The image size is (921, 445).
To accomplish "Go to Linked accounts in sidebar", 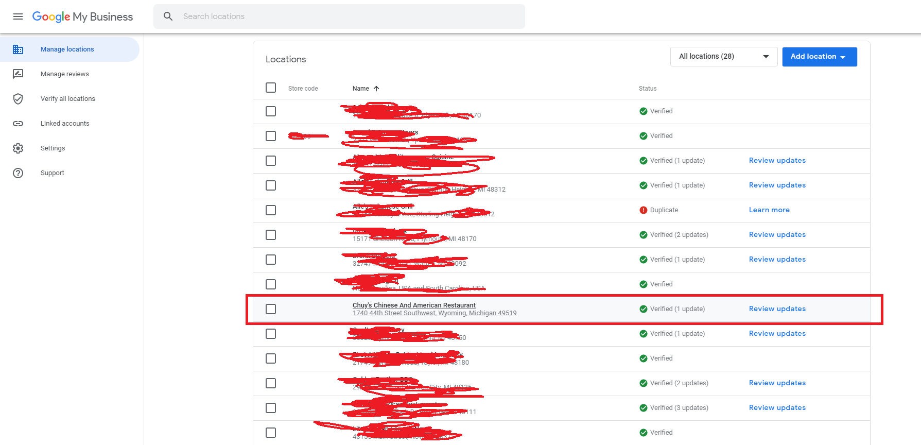I will pyautogui.click(x=65, y=124).
